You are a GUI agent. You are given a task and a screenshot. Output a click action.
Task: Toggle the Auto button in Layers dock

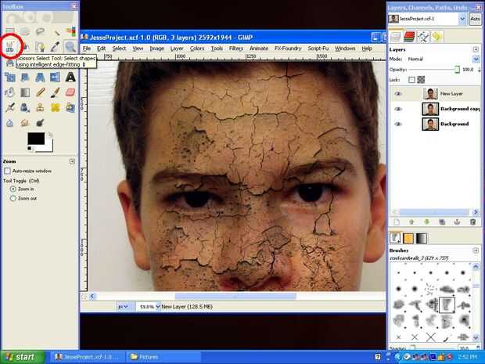point(475,19)
